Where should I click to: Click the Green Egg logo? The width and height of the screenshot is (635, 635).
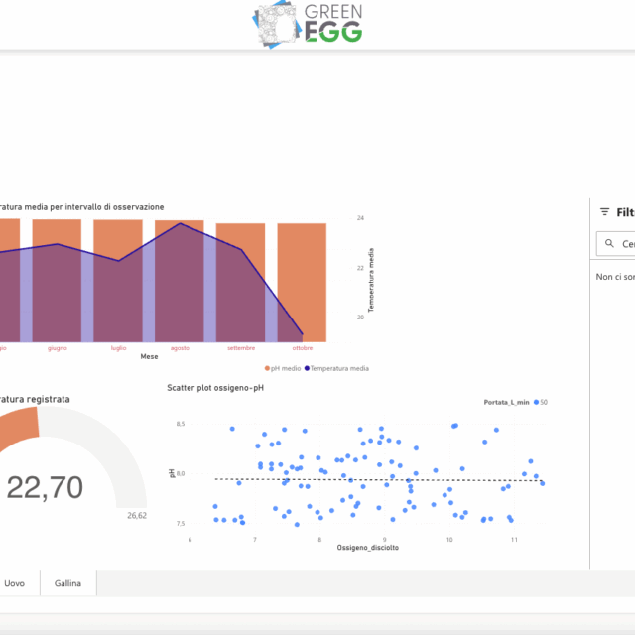click(308, 23)
